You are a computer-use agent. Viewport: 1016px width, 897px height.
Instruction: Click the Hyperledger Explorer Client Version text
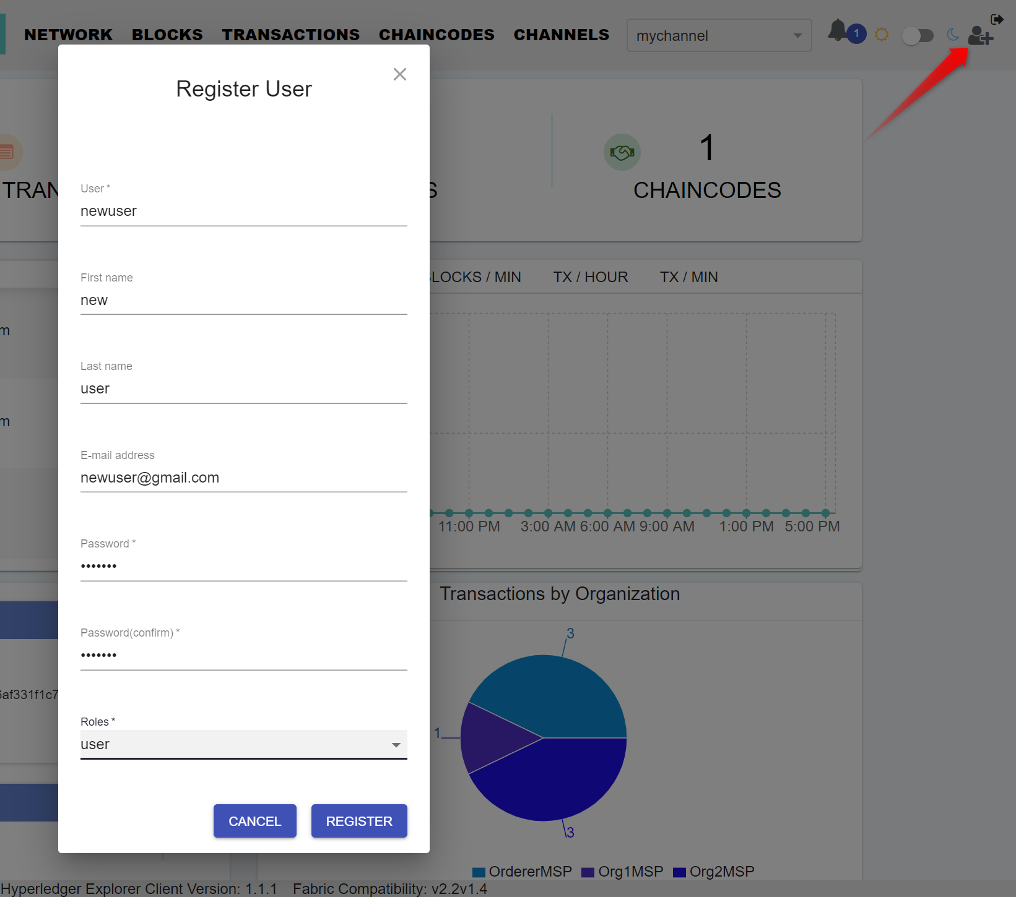139,889
